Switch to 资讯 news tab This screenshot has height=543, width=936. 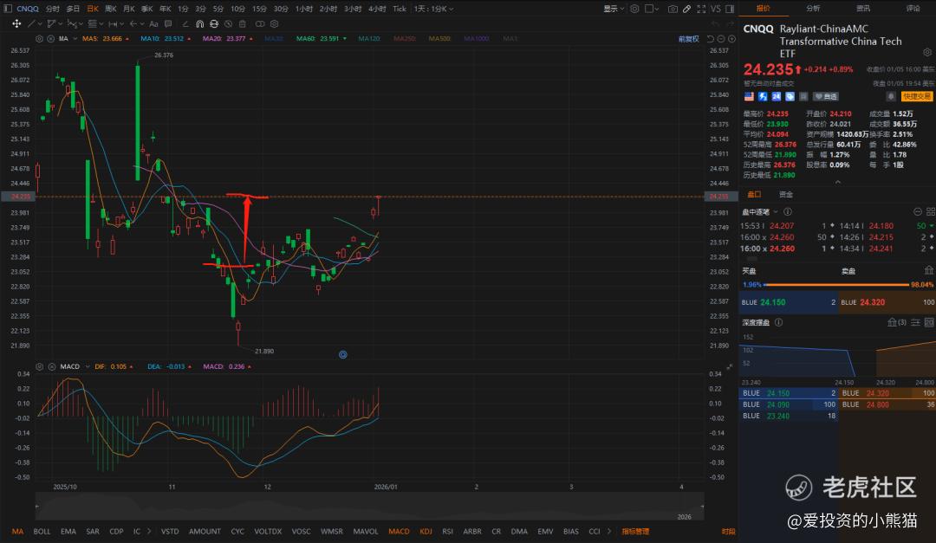tap(863, 9)
